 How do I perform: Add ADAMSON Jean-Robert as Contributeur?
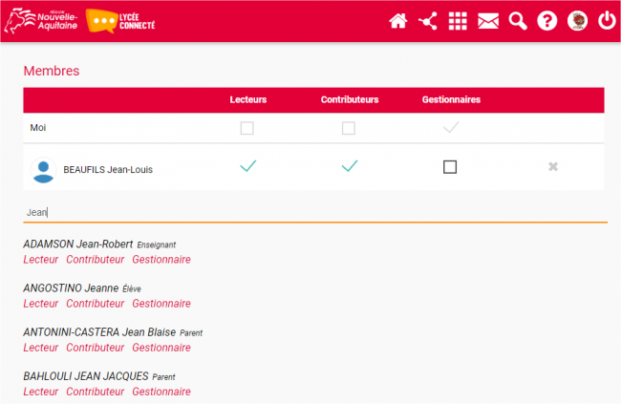95,260
